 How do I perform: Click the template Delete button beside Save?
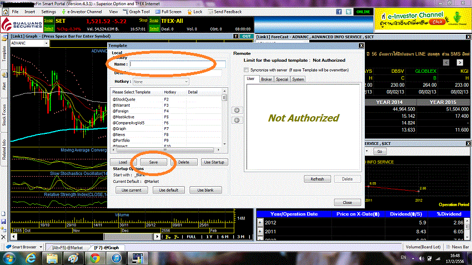pos(184,162)
